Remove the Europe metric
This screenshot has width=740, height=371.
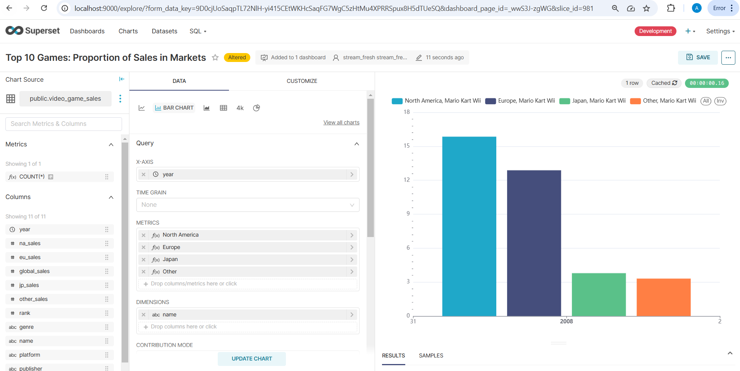[143, 247]
